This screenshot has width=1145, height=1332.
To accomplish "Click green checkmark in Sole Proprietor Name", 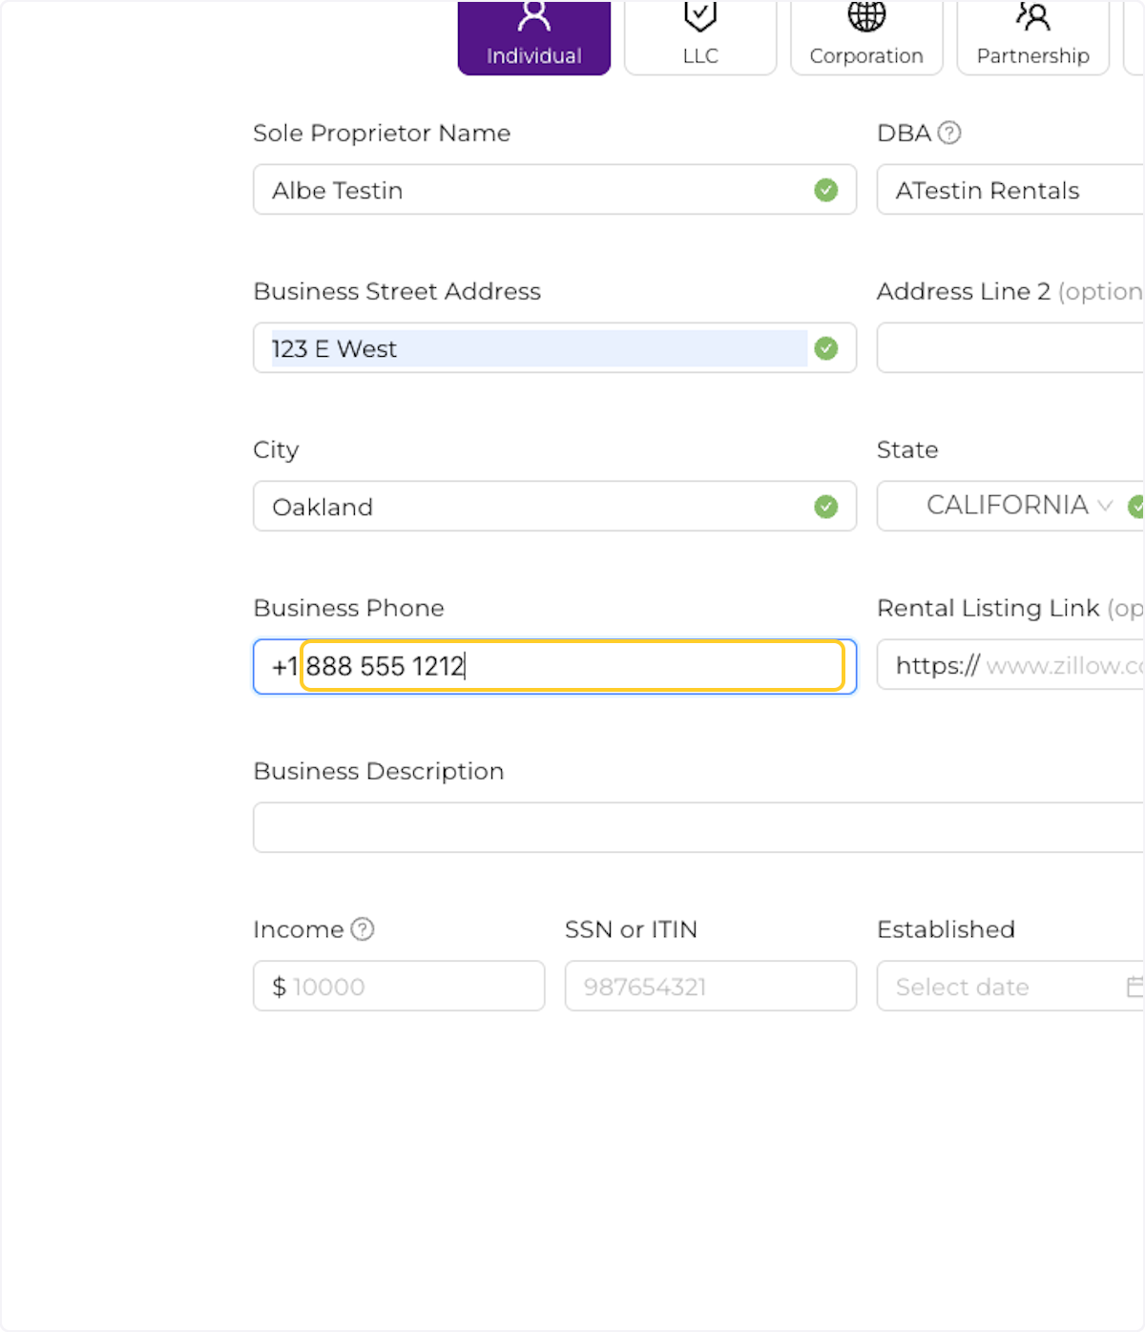I will 826,190.
